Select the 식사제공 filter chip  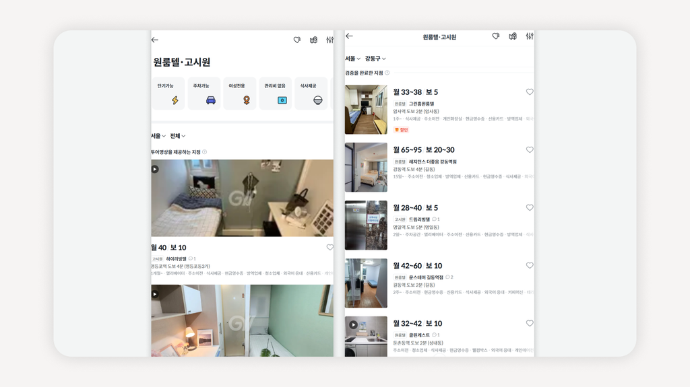[x=311, y=94]
